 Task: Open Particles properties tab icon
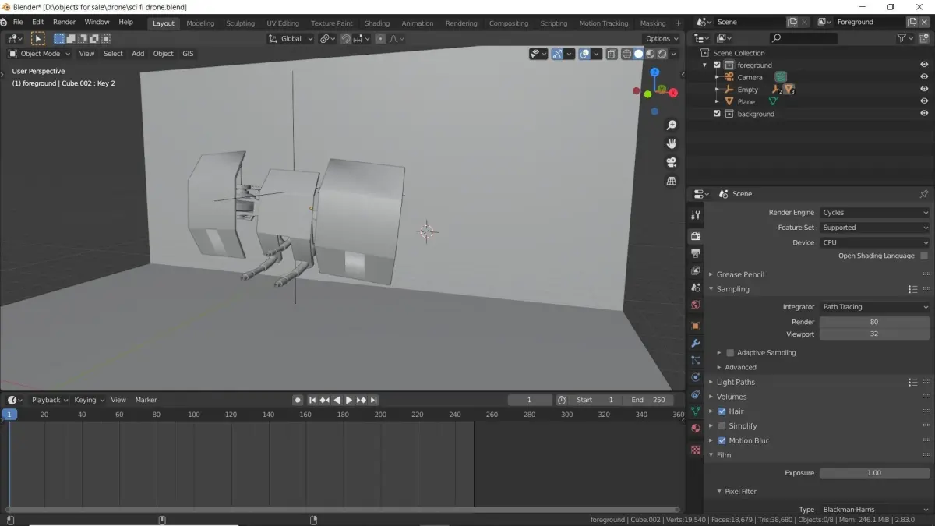pos(696,360)
